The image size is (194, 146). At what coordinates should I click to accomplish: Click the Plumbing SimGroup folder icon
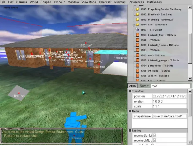click(137, 19)
